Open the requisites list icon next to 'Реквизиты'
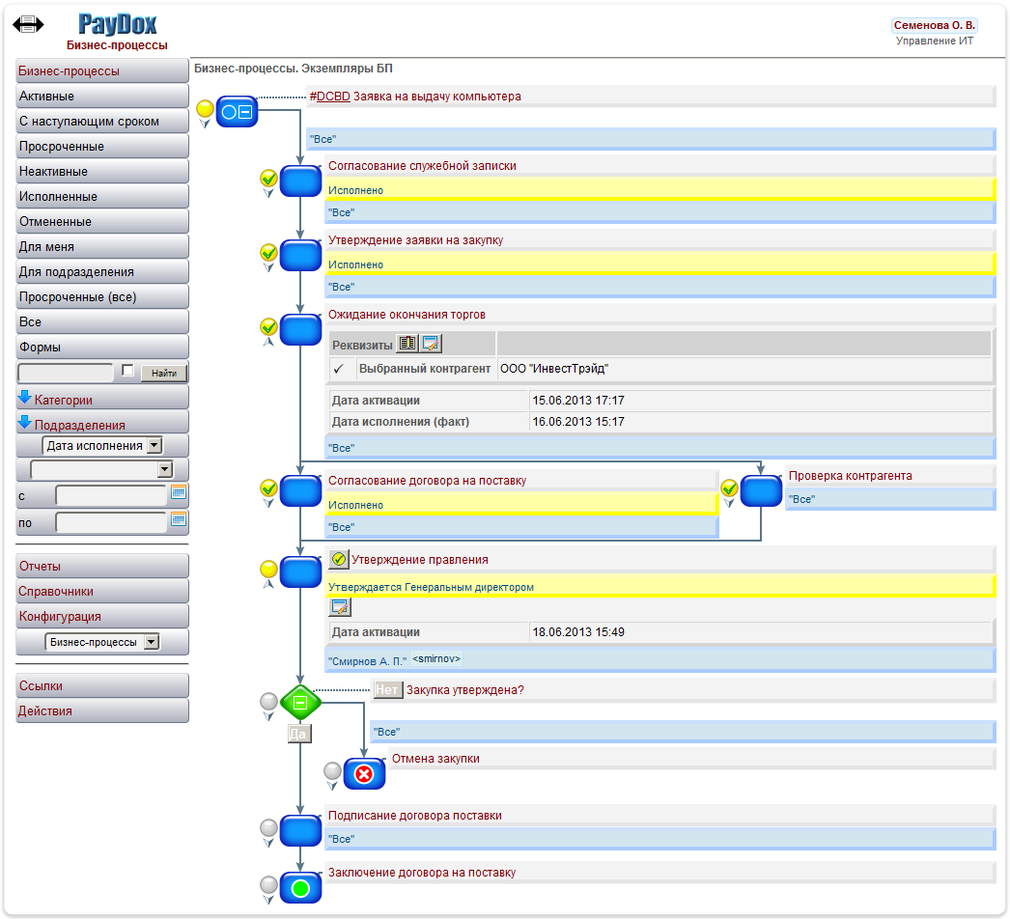Image resolution: width=1010 pixels, height=919 pixels. pyautogui.click(x=407, y=344)
